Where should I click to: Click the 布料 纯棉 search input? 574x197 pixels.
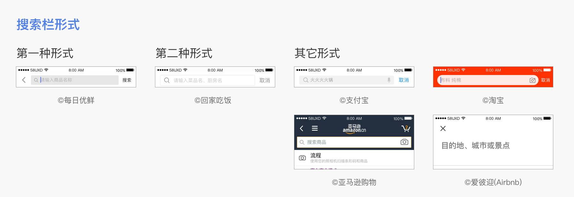482,80
